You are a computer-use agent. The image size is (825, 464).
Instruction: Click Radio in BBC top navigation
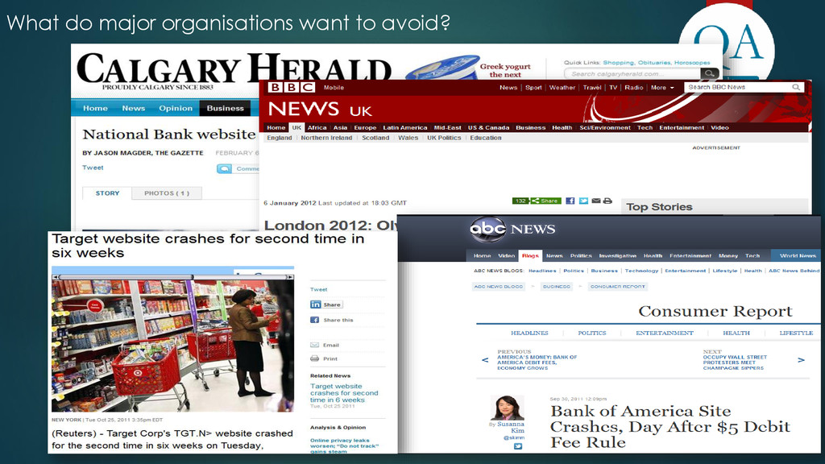[633, 88]
